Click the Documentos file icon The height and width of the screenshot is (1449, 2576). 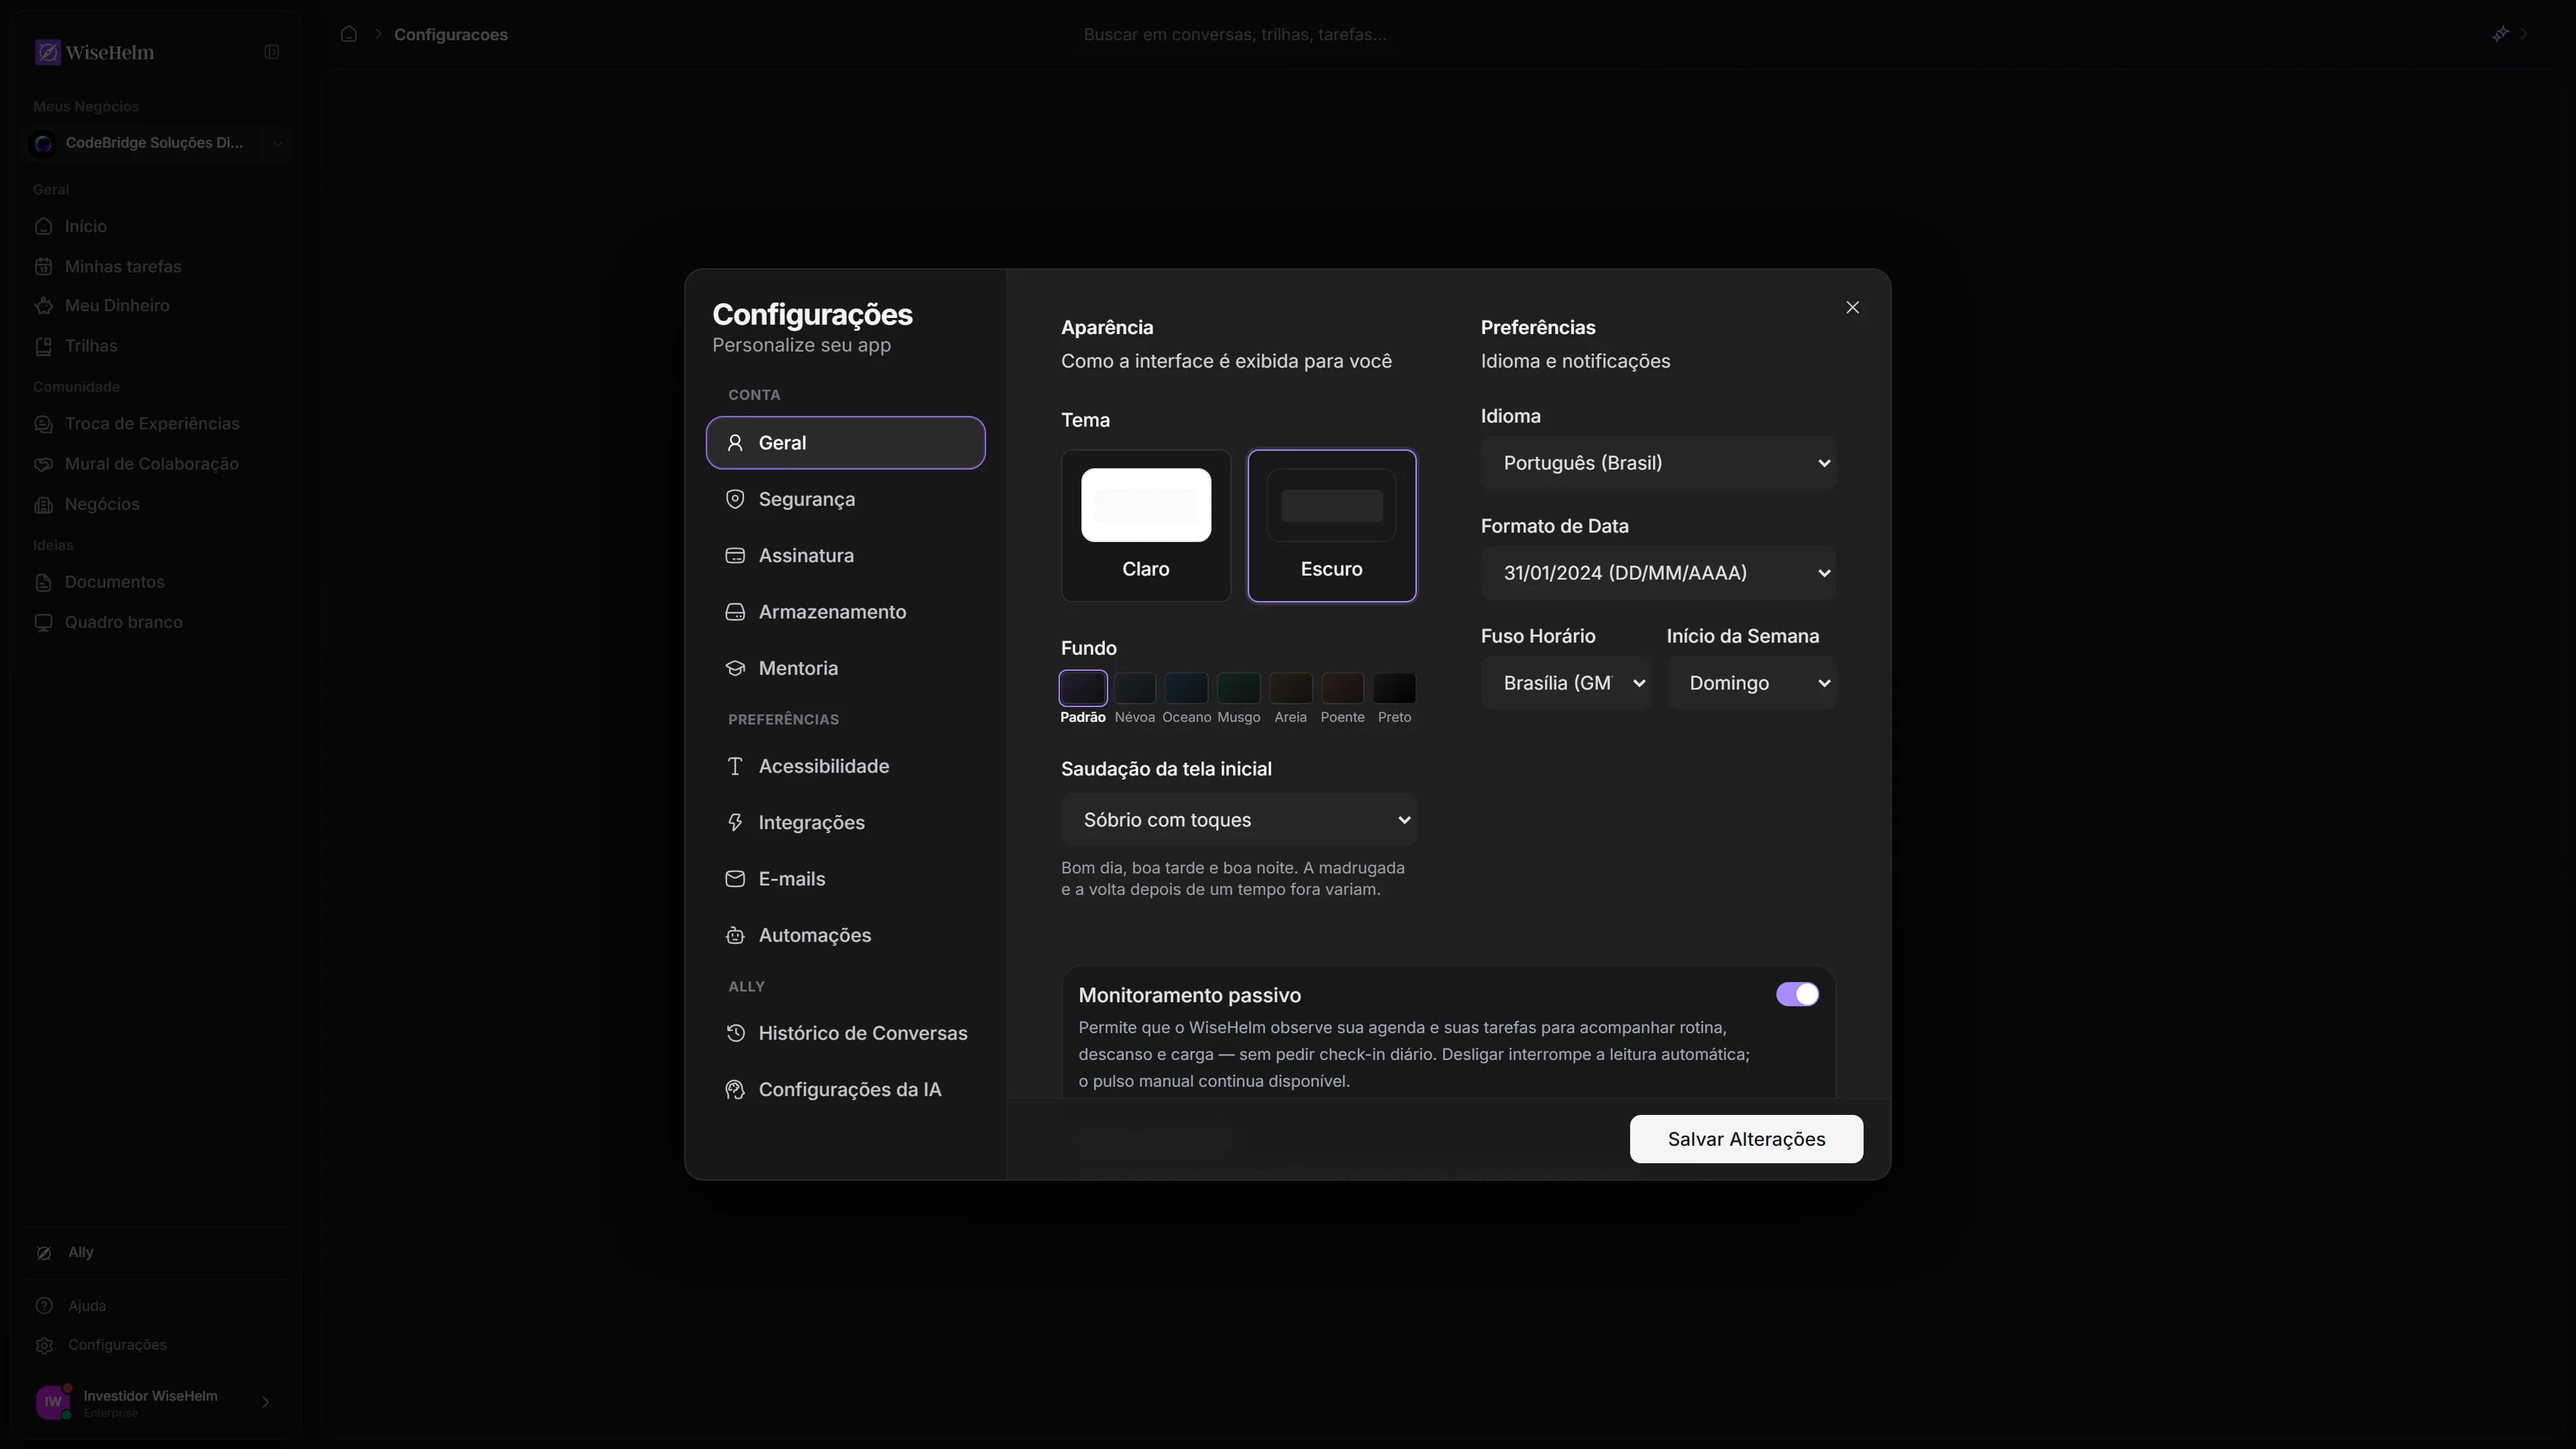(x=44, y=582)
